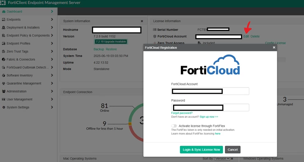Click the FortiClient EMS logo icon

(3, 3)
